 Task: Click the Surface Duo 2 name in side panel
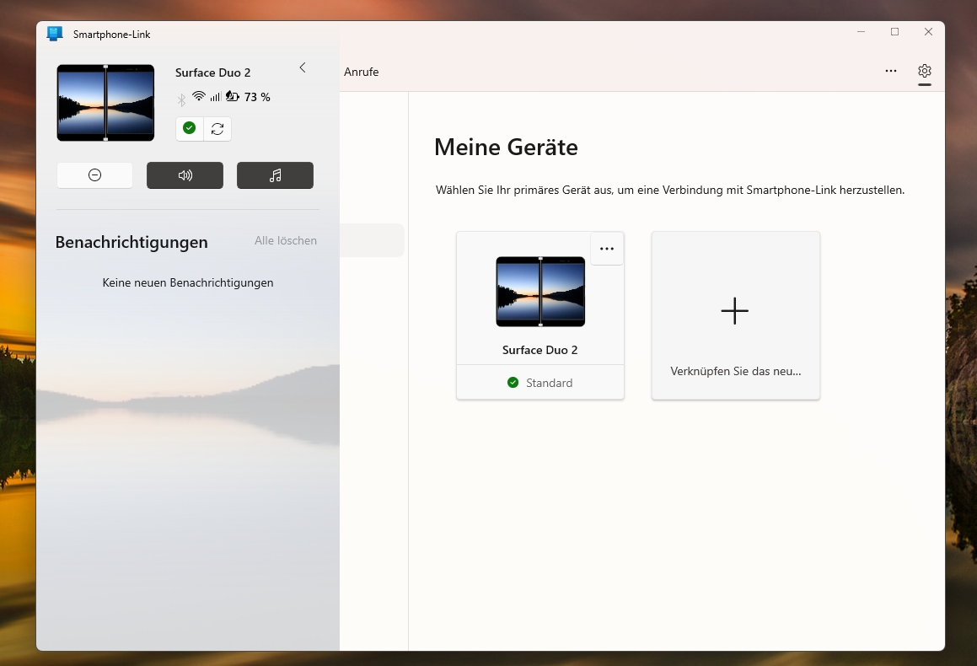[x=213, y=73]
